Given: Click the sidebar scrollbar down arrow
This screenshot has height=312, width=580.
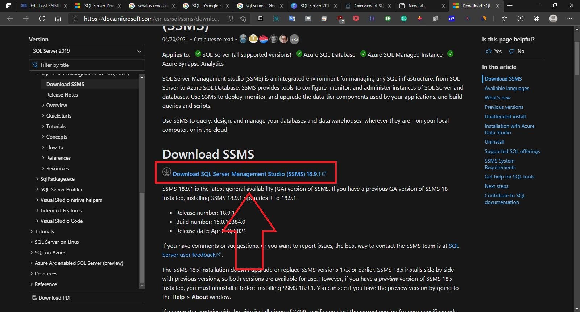Looking at the screenshot, I should tap(142, 286).
